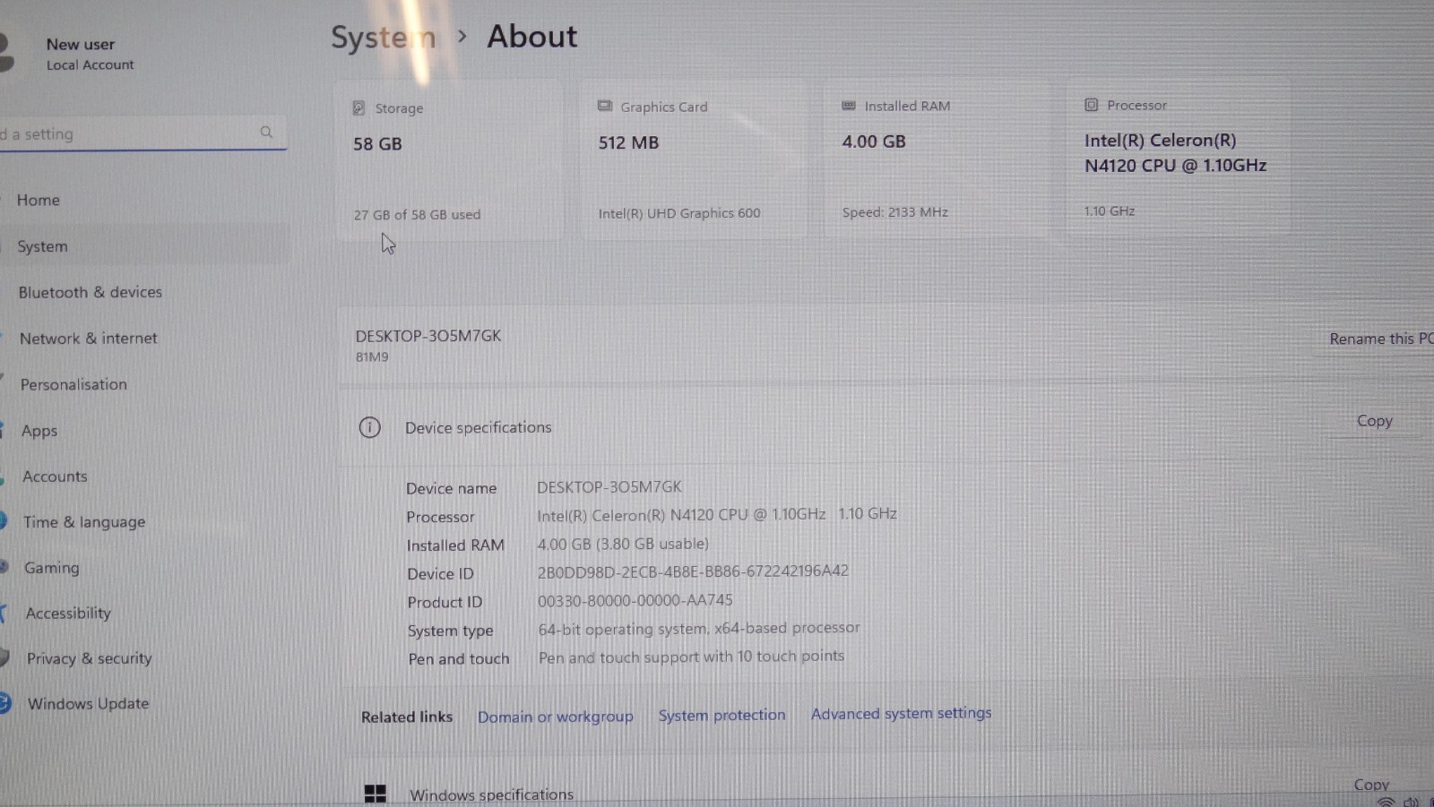1434x807 pixels.
Task: Click the New user account avatar
Action: (x=6, y=52)
